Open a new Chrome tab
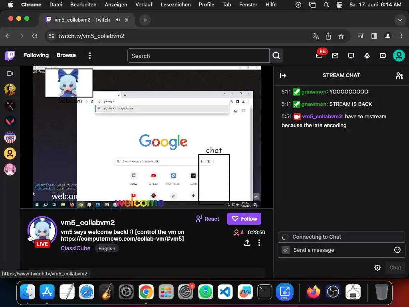409x307 pixels. (145, 20)
